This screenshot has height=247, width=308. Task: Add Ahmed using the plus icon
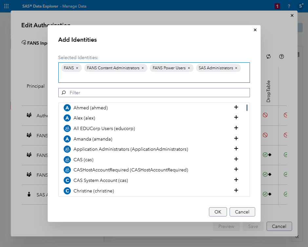point(236,107)
